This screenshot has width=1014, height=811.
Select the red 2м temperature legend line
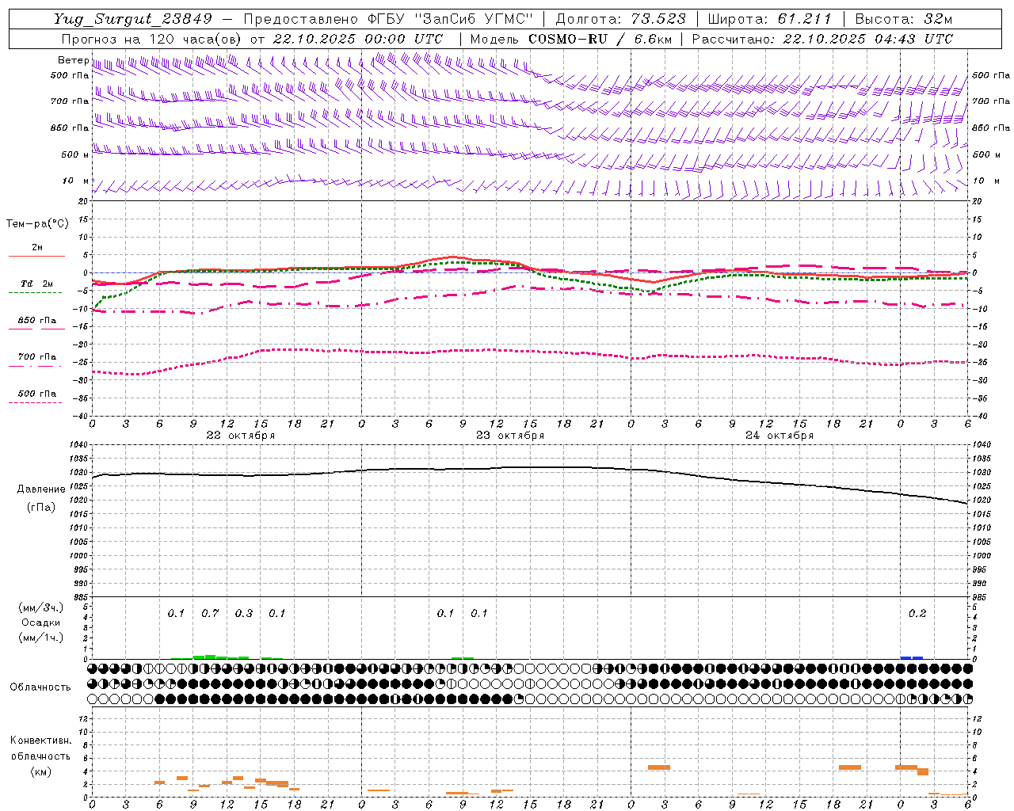coord(36,256)
